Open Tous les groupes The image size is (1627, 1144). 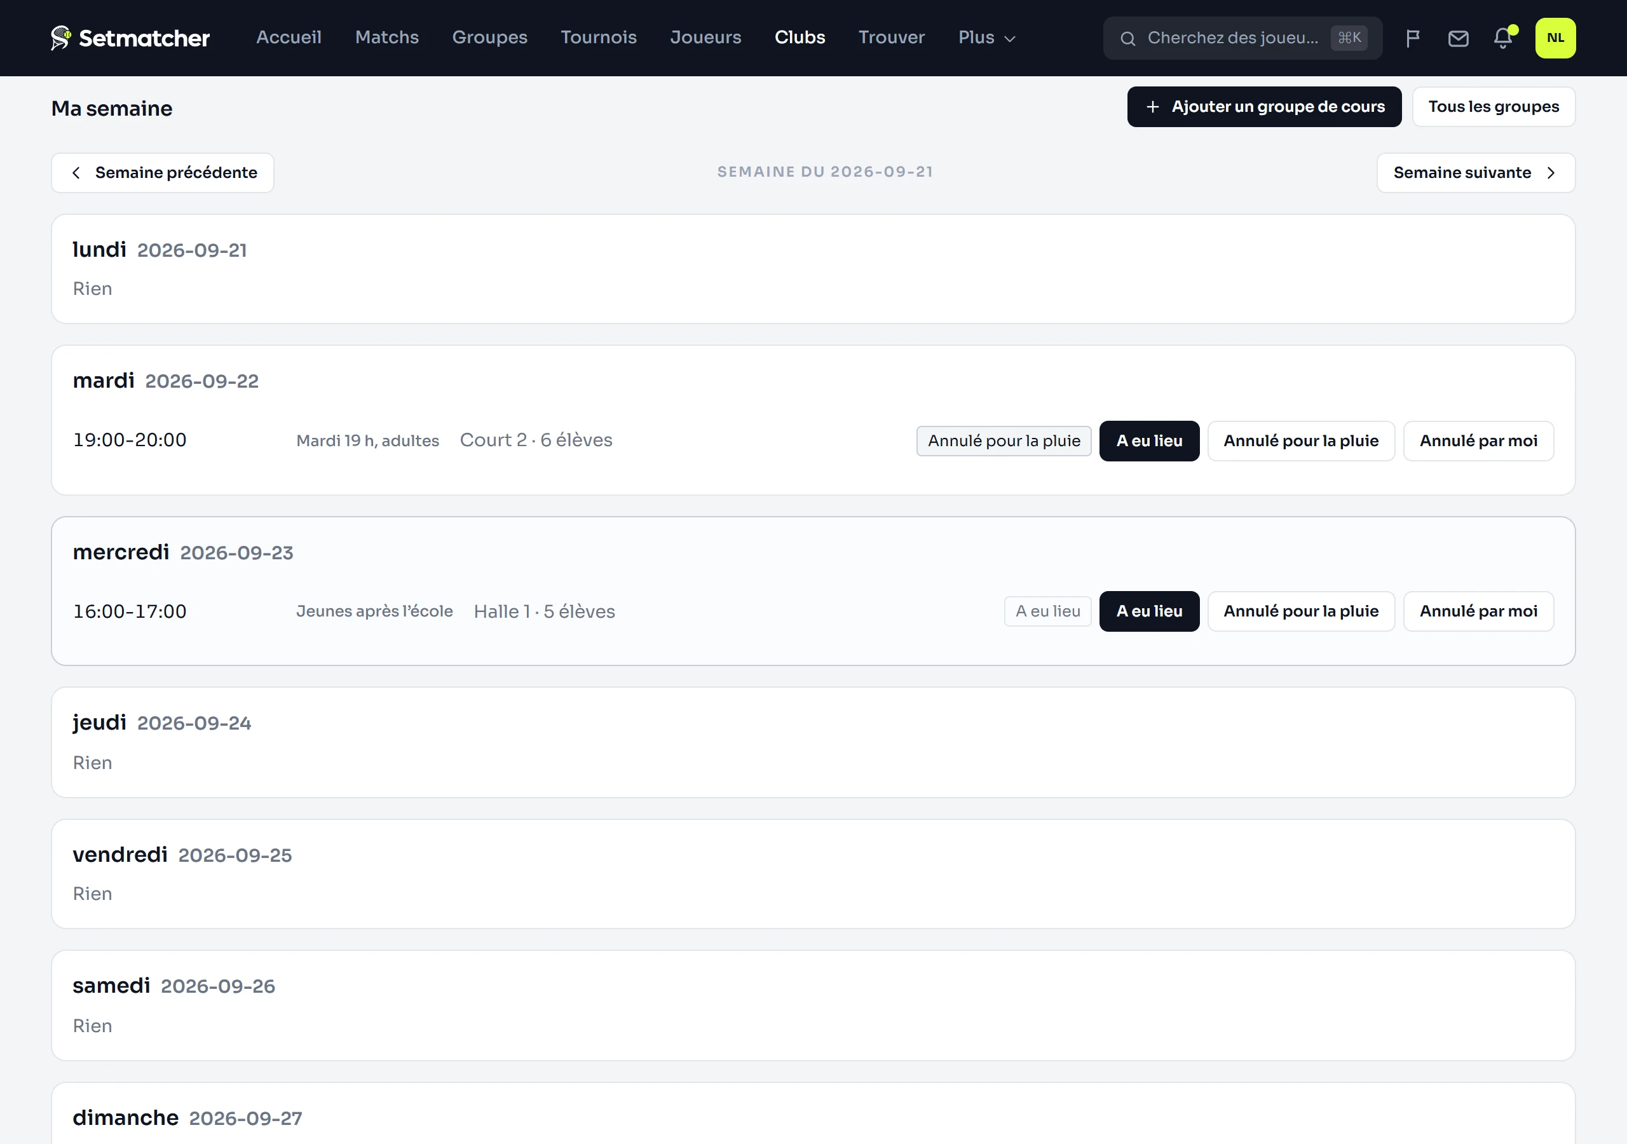[1493, 107]
